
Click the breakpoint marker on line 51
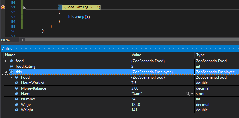[x=3, y=7]
